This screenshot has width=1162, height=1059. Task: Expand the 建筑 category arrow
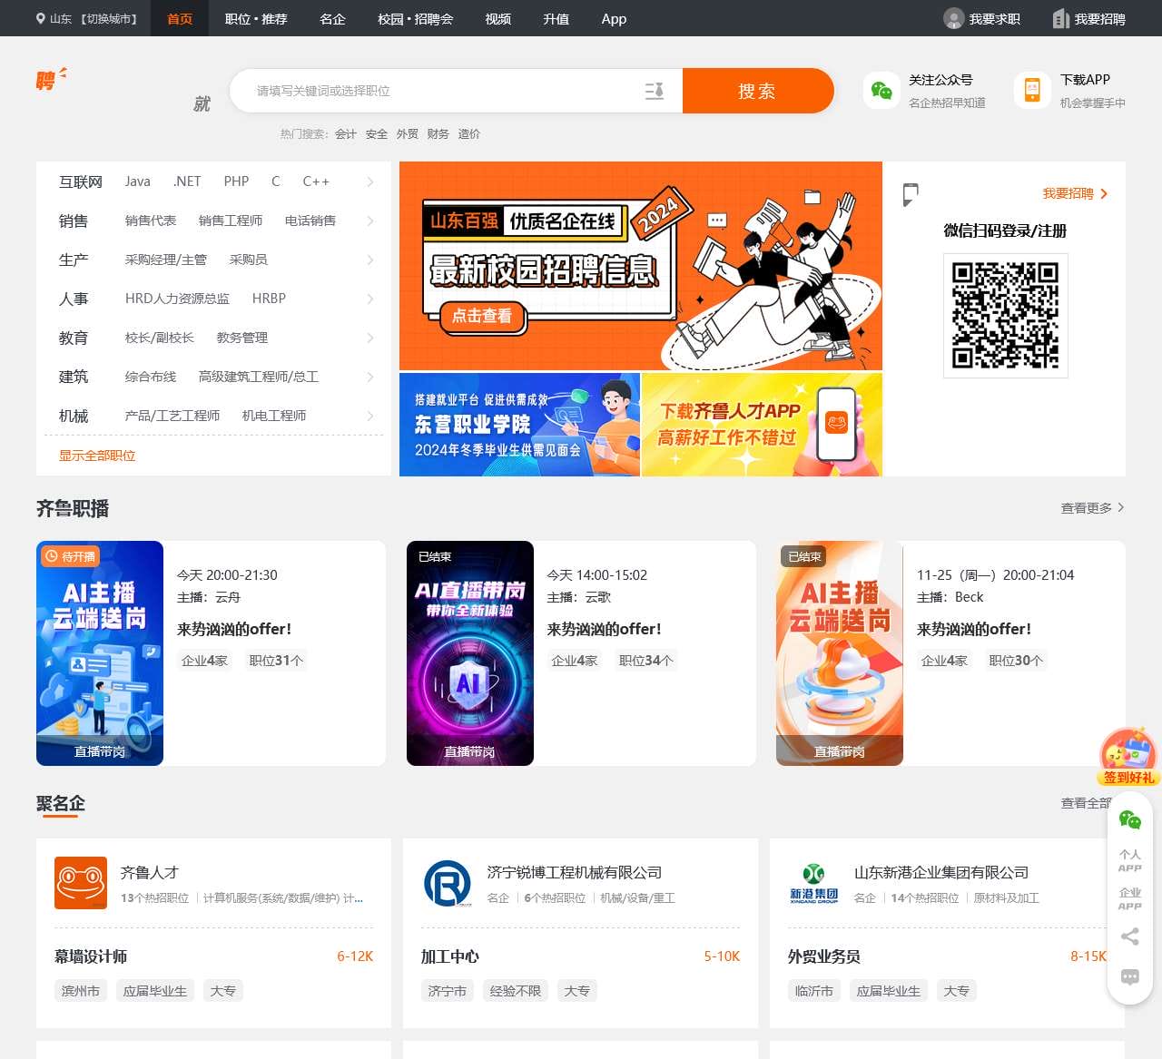(x=369, y=377)
